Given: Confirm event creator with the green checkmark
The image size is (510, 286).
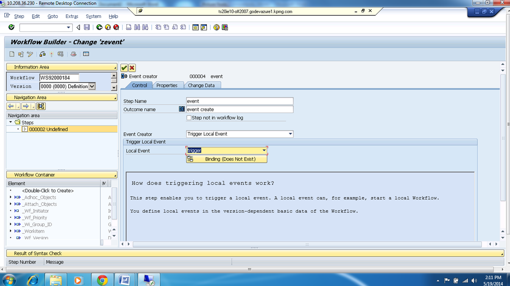Looking at the screenshot, I should (124, 68).
